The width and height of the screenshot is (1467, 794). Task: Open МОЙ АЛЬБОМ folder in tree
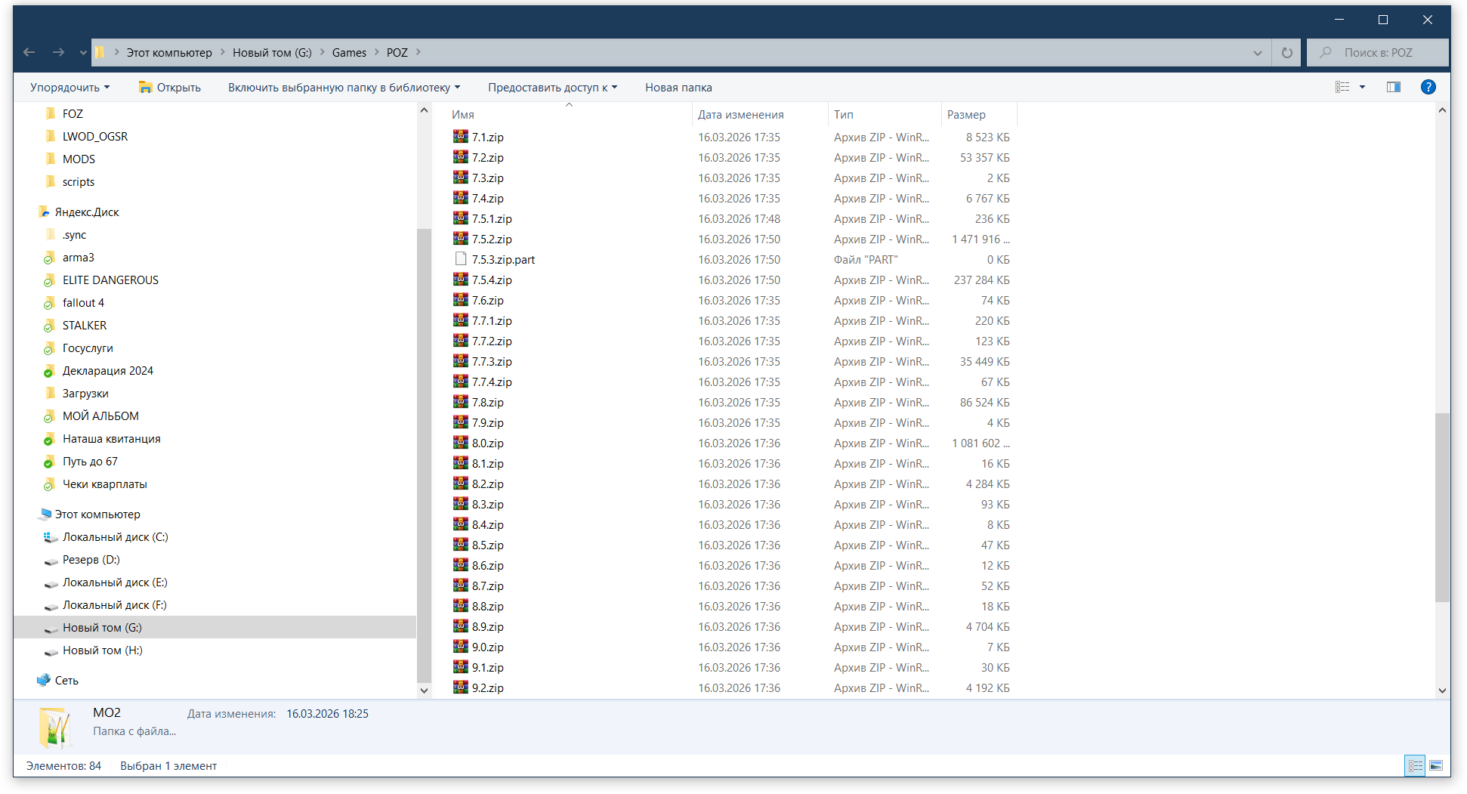(100, 416)
